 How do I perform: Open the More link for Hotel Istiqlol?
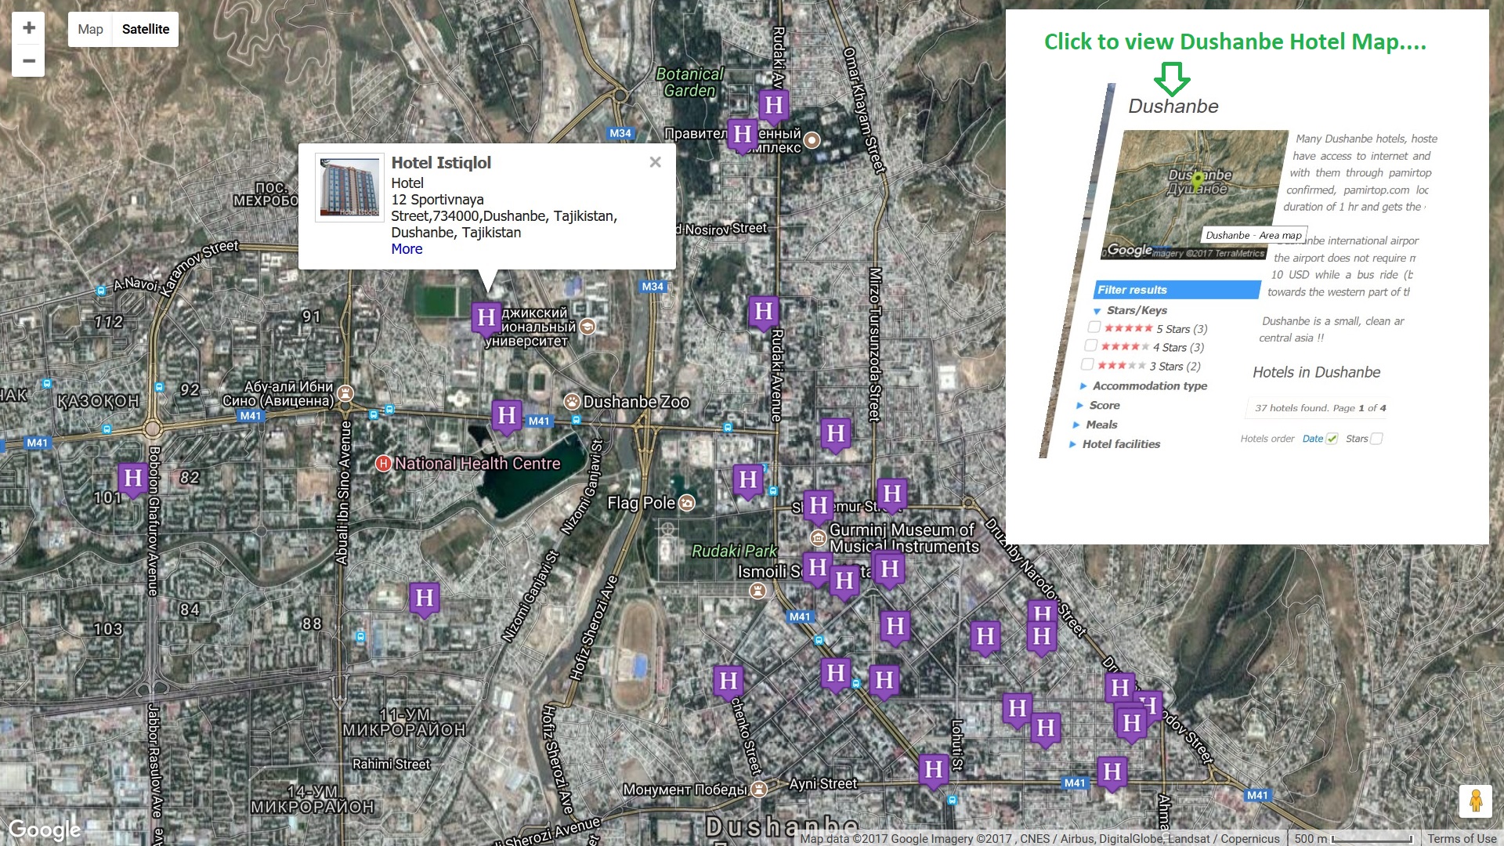[407, 249]
